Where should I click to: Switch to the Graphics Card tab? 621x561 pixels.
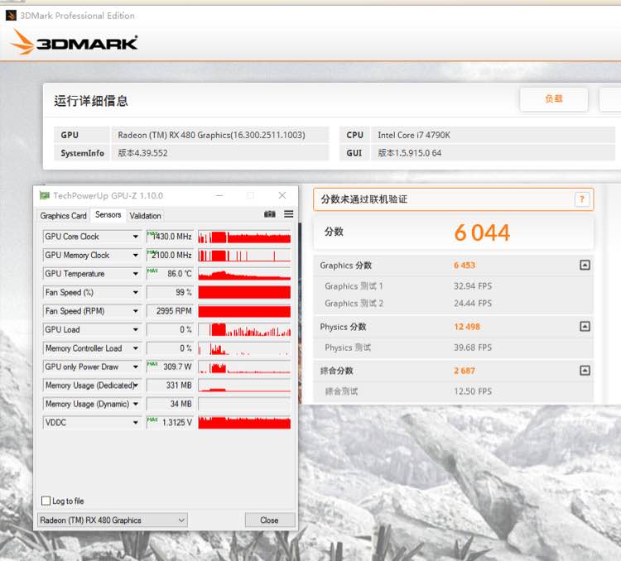pos(64,216)
